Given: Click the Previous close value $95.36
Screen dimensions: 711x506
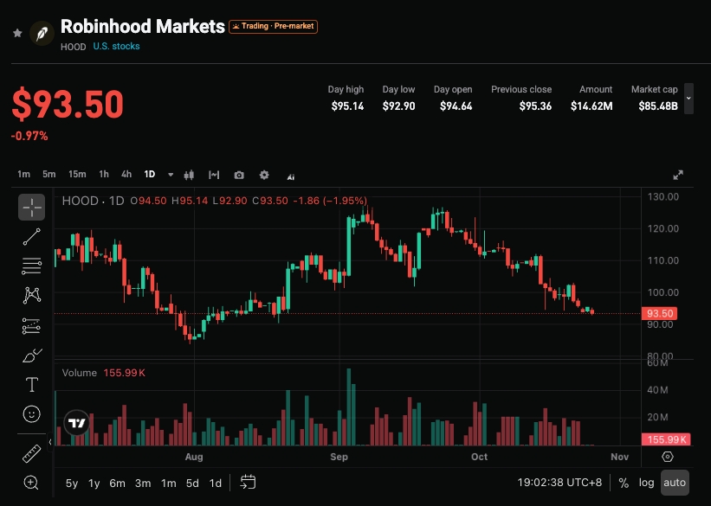Looking at the screenshot, I should [535, 106].
